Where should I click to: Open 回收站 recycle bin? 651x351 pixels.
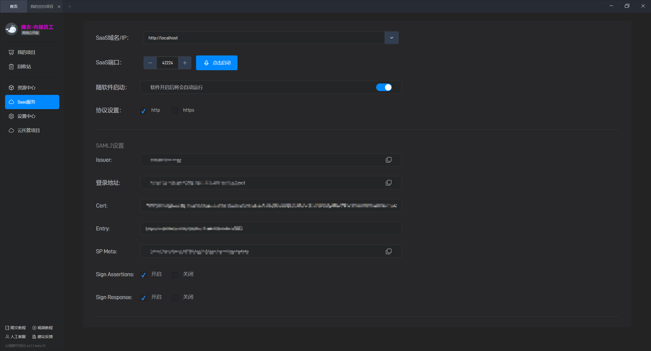(x=24, y=67)
